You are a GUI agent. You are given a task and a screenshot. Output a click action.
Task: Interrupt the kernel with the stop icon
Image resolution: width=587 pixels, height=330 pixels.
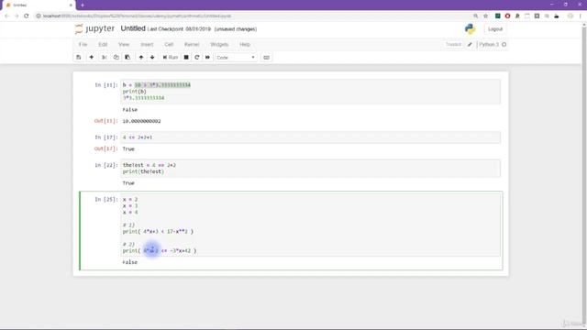[x=186, y=57]
